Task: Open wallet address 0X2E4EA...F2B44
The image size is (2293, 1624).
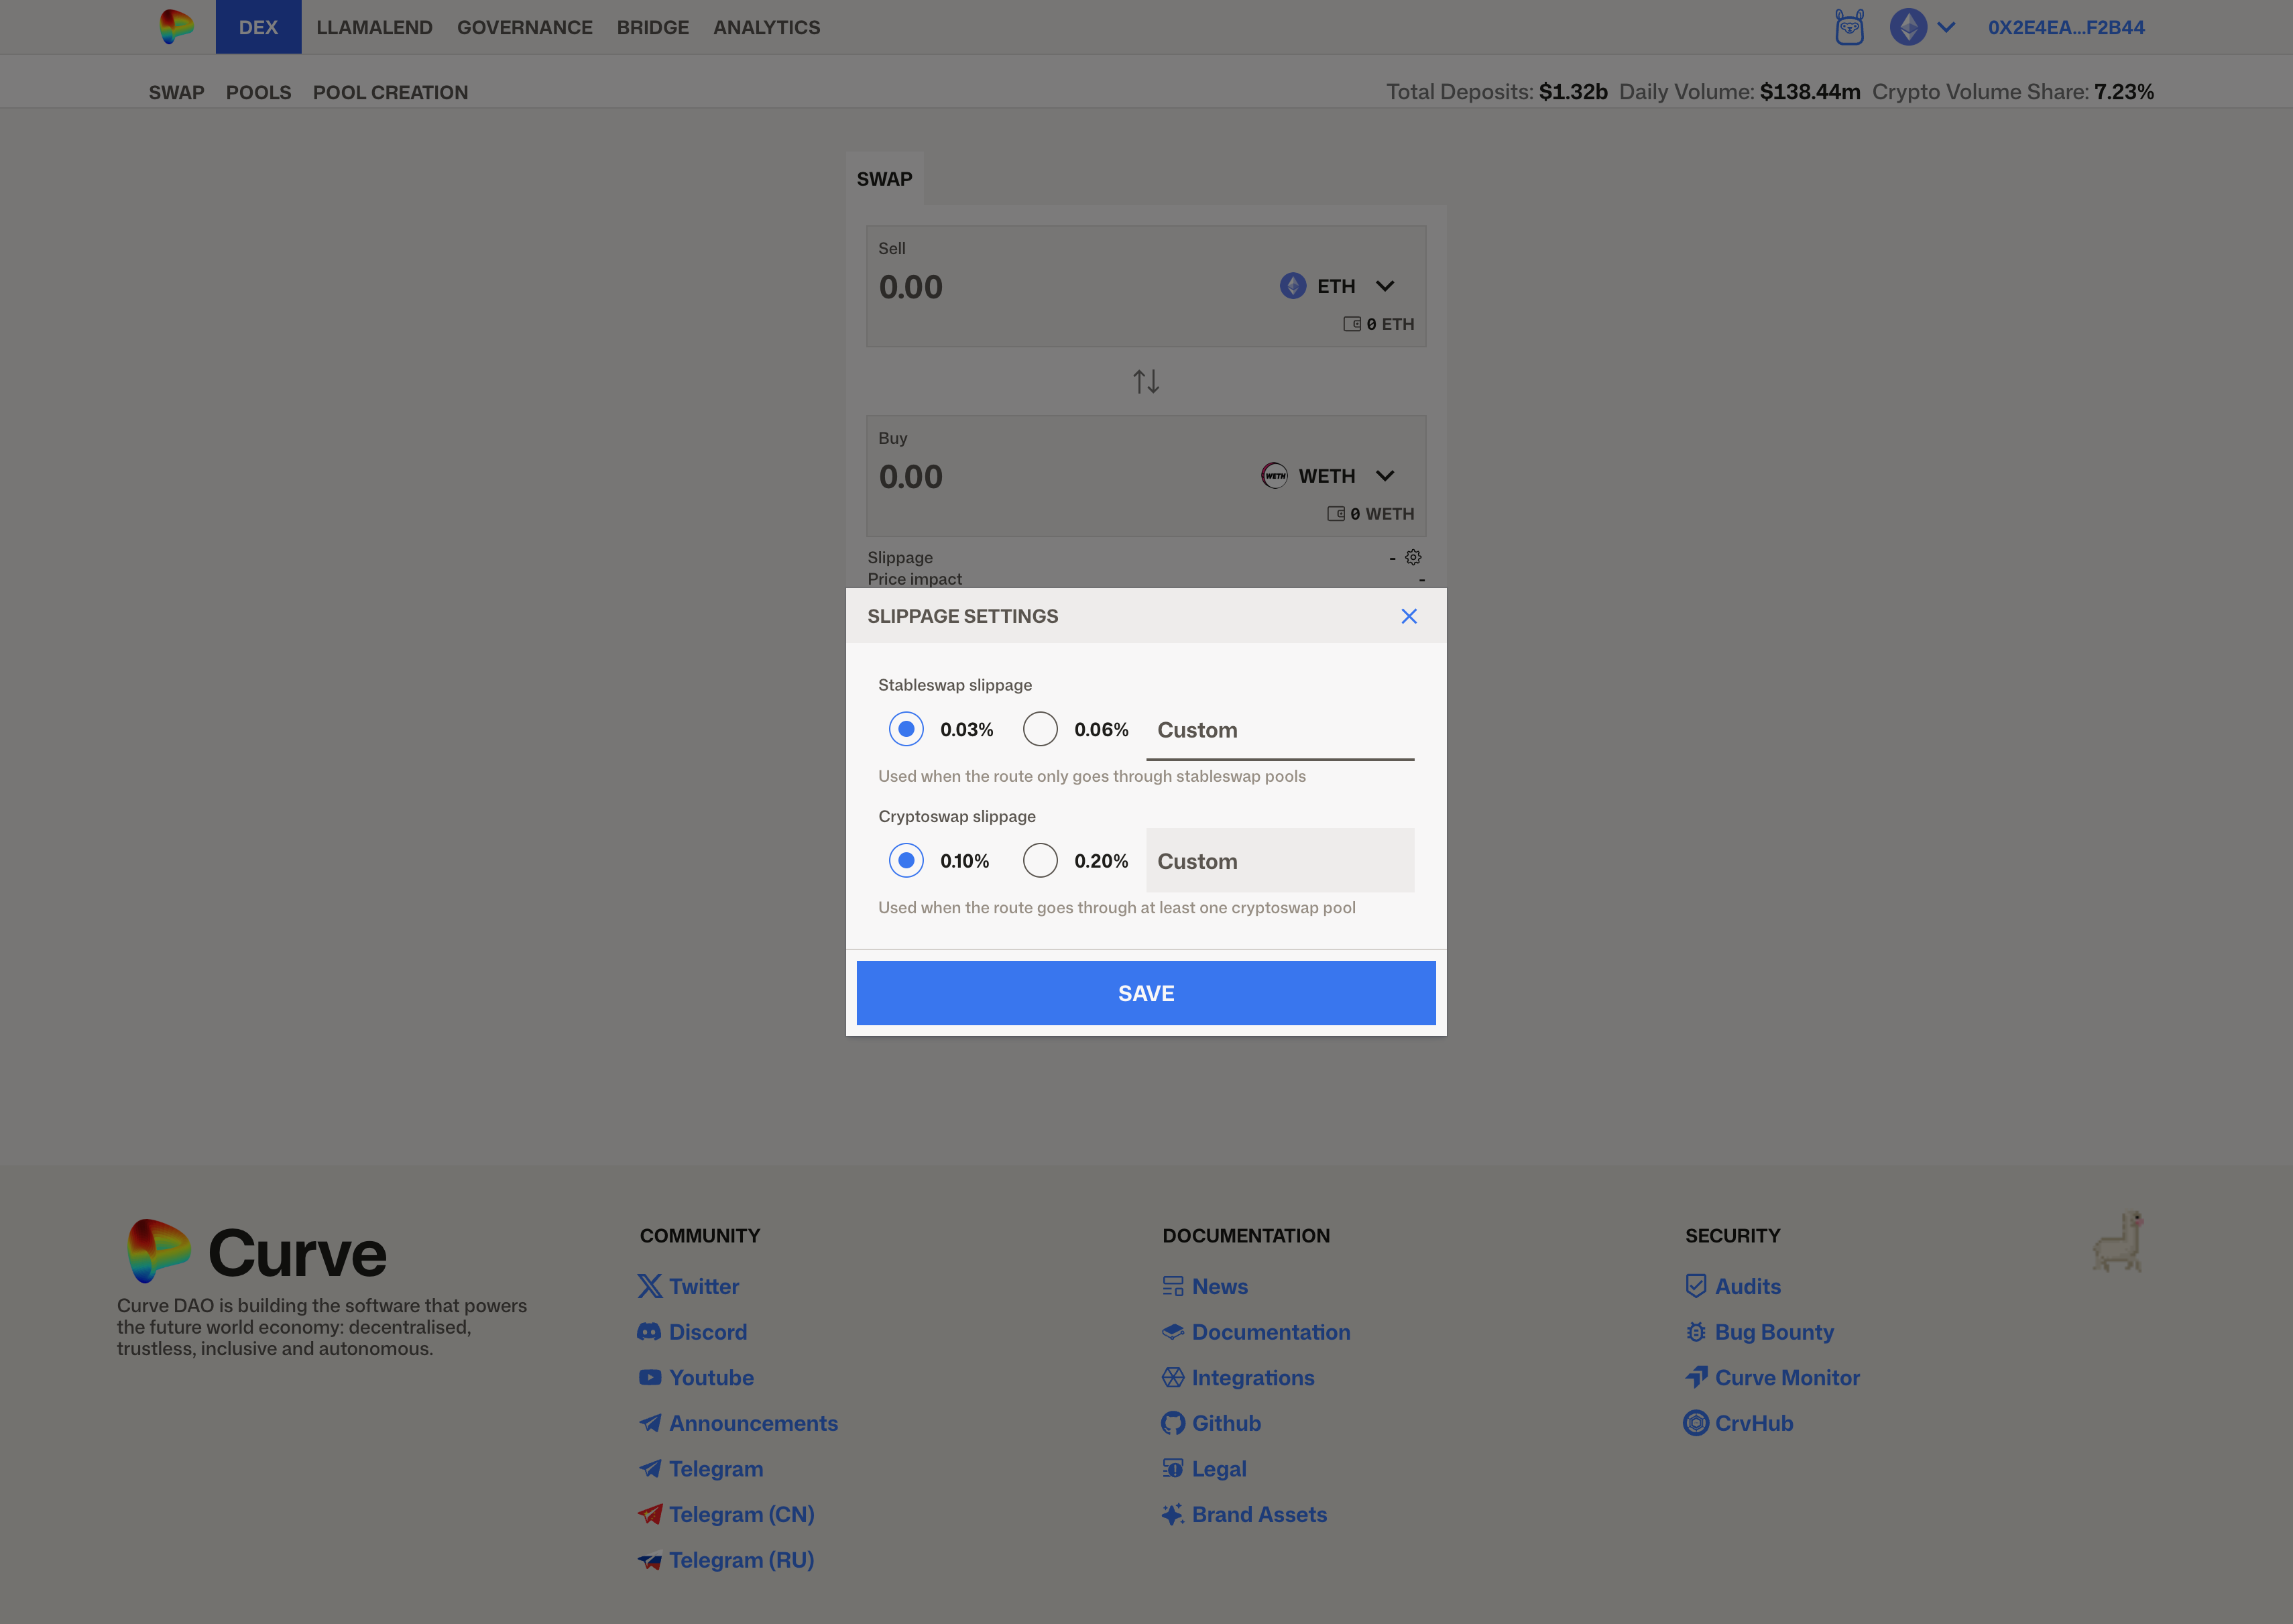Action: tap(2066, 27)
